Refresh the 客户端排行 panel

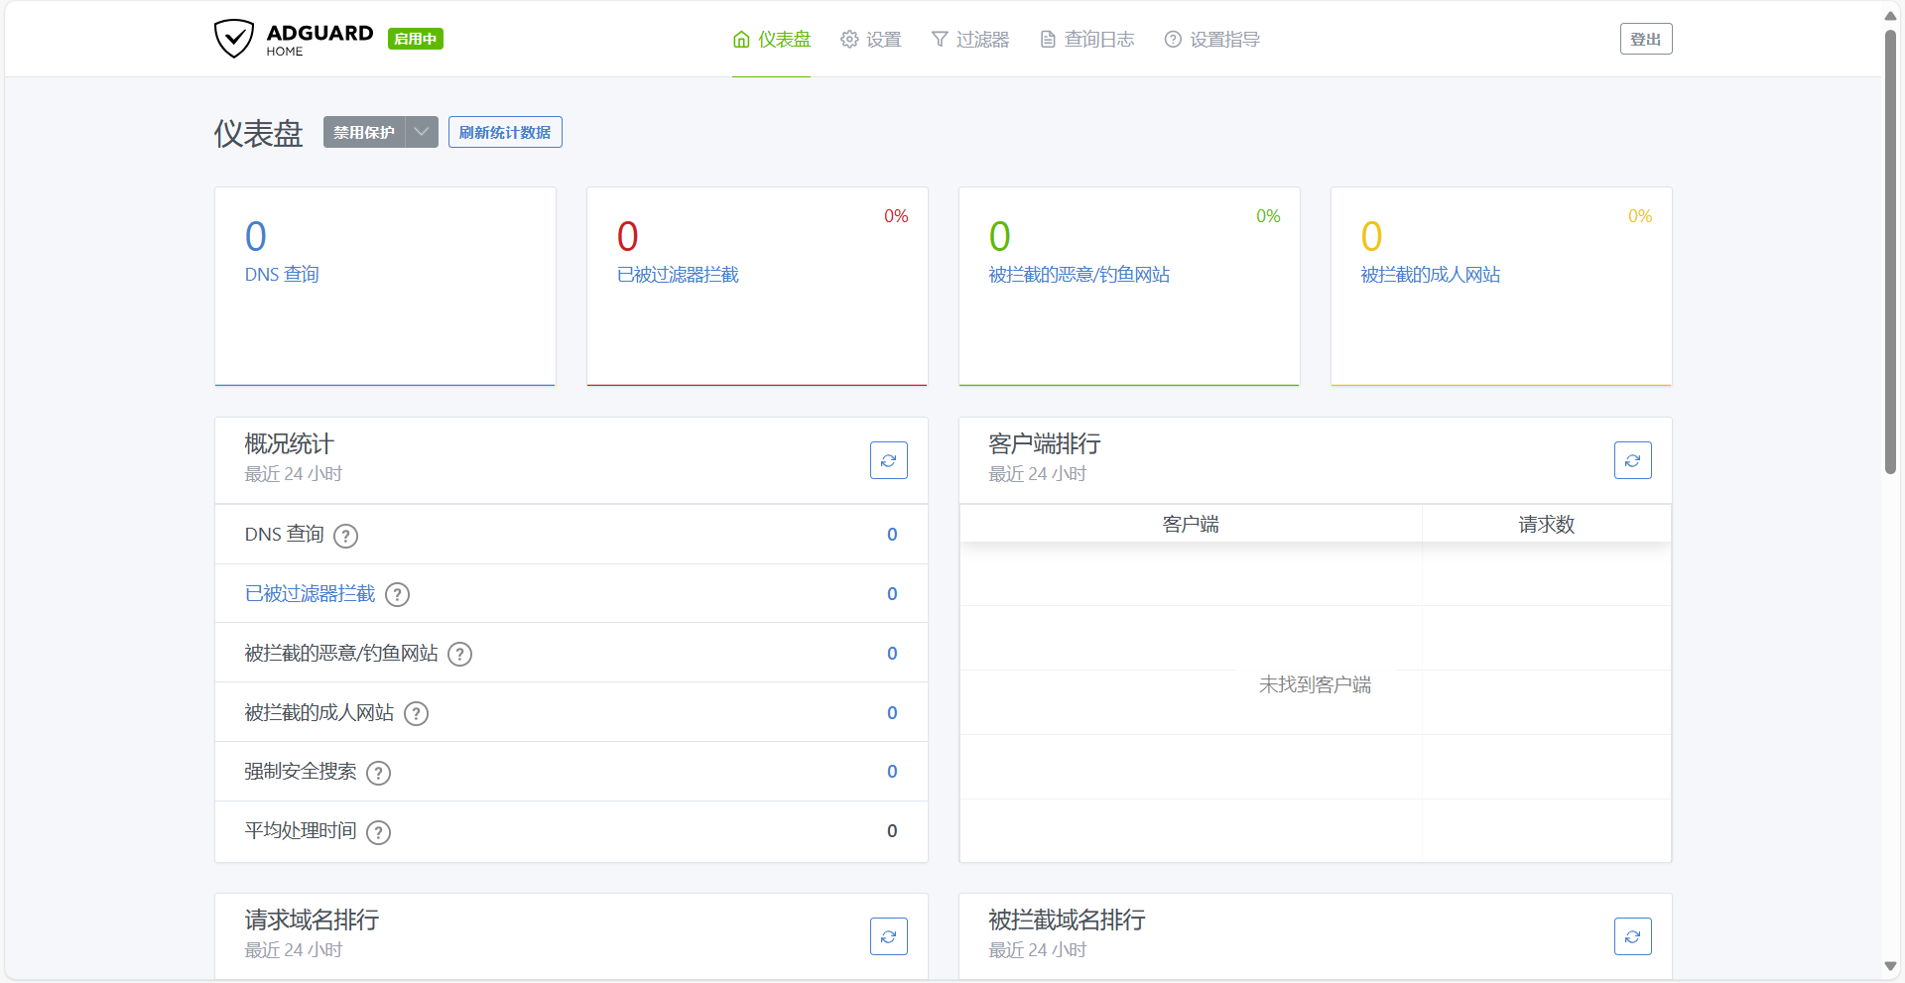pos(1632,460)
